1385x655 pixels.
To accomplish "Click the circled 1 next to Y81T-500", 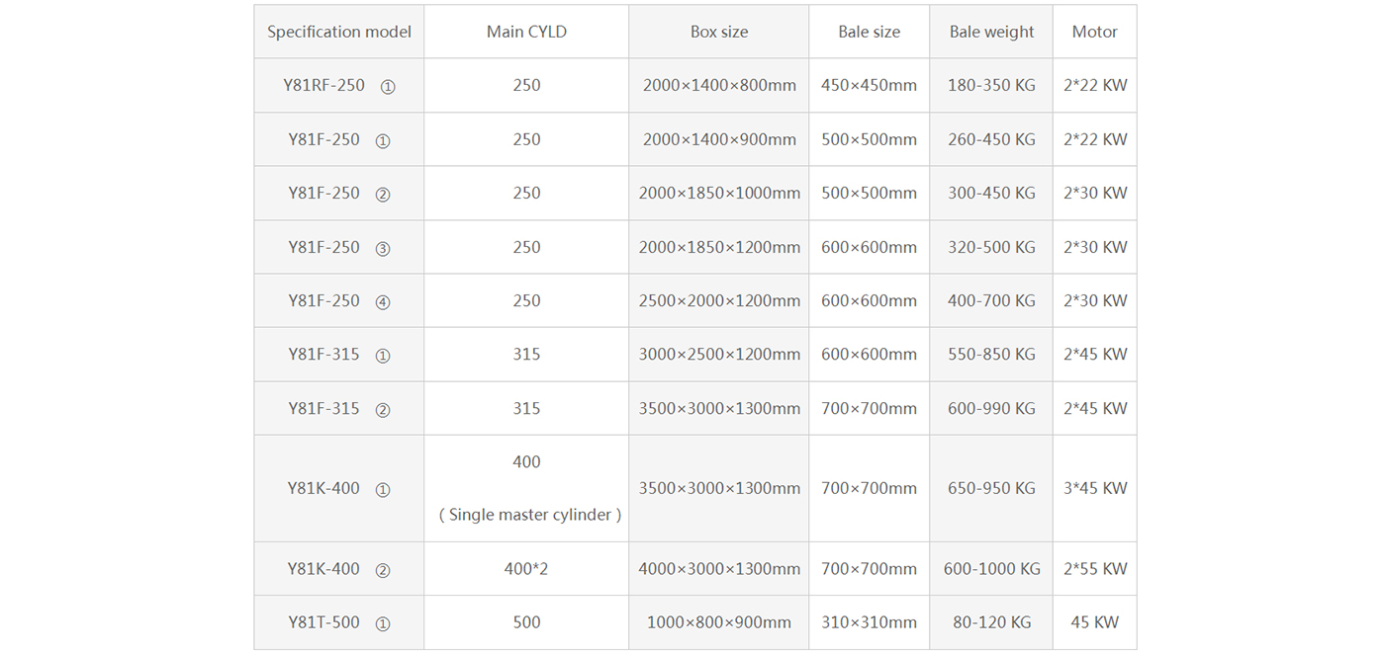I will (x=383, y=624).
